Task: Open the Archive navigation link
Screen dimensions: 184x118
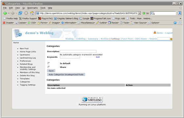Action: click(x=105, y=39)
